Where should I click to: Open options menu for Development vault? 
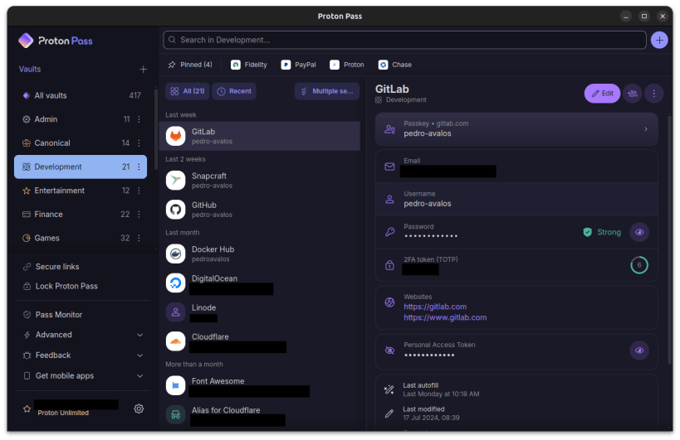pyautogui.click(x=139, y=167)
